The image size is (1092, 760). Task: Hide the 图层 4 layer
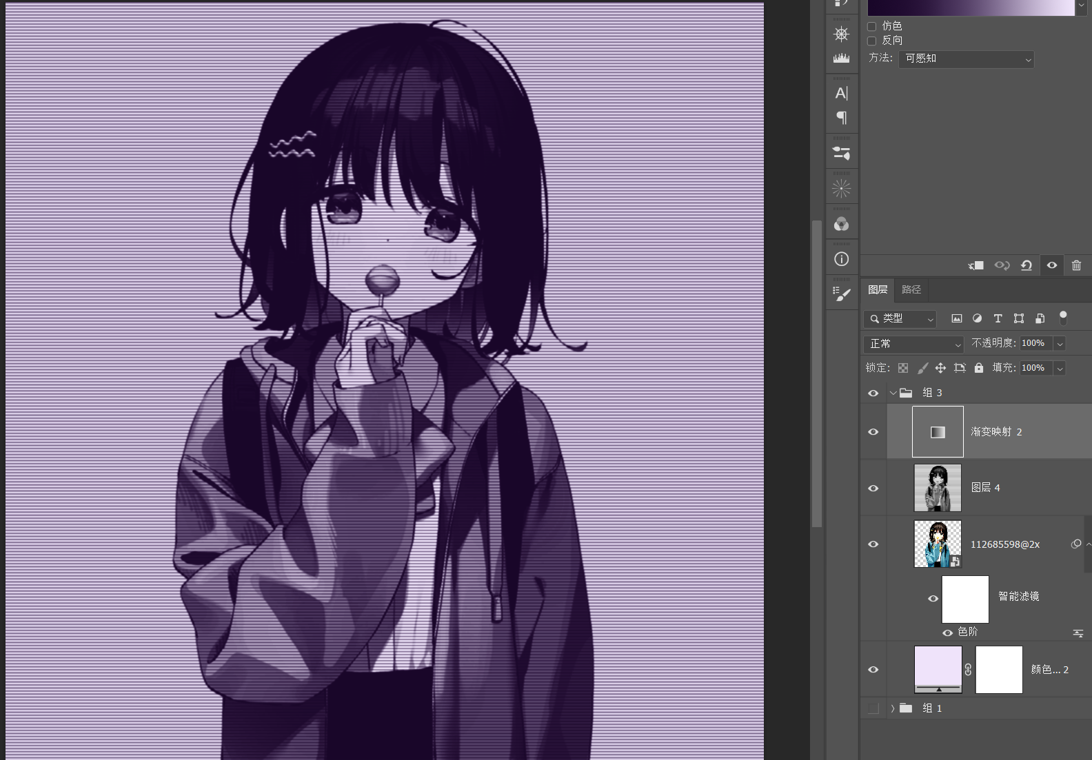[x=873, y=488]
